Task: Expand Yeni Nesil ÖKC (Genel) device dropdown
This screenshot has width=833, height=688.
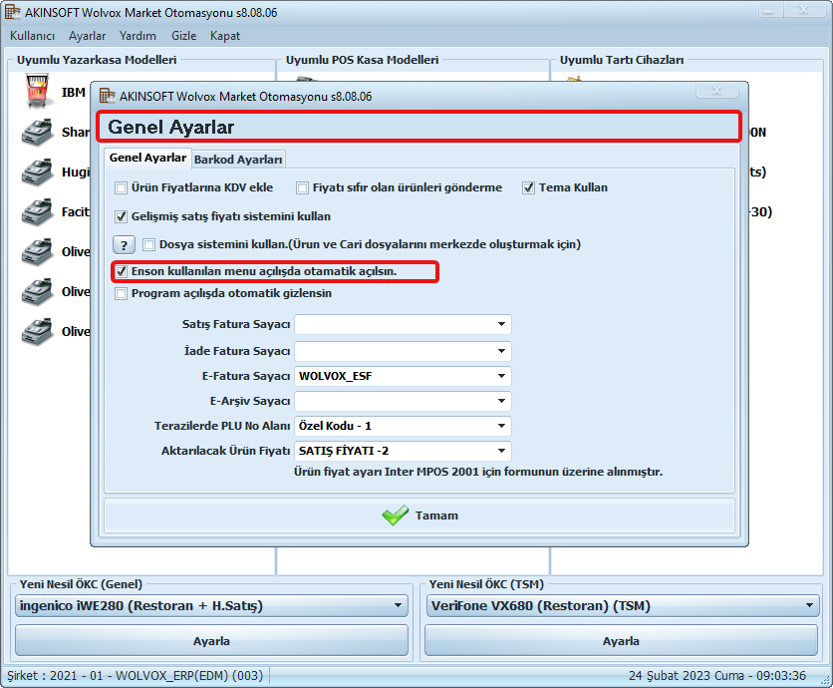Action: (211, 605)
